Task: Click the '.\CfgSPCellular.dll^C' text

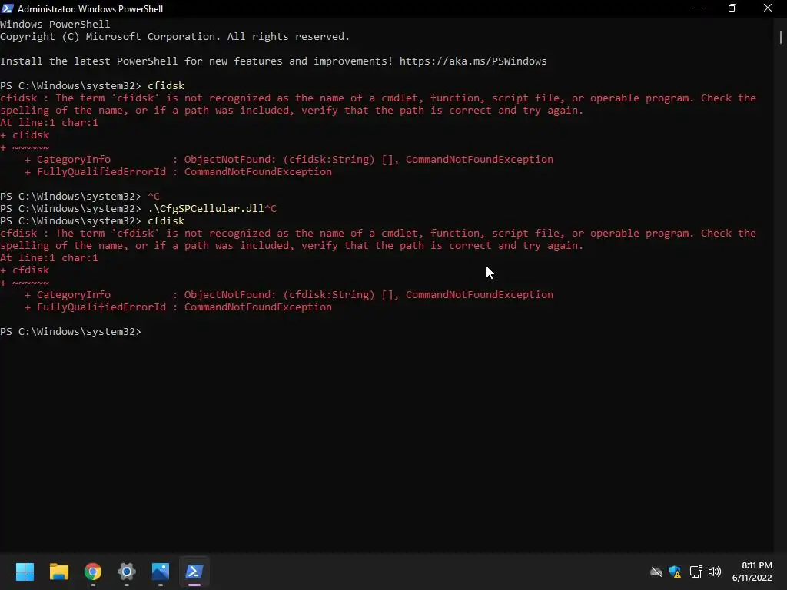Action: [212, 209]
